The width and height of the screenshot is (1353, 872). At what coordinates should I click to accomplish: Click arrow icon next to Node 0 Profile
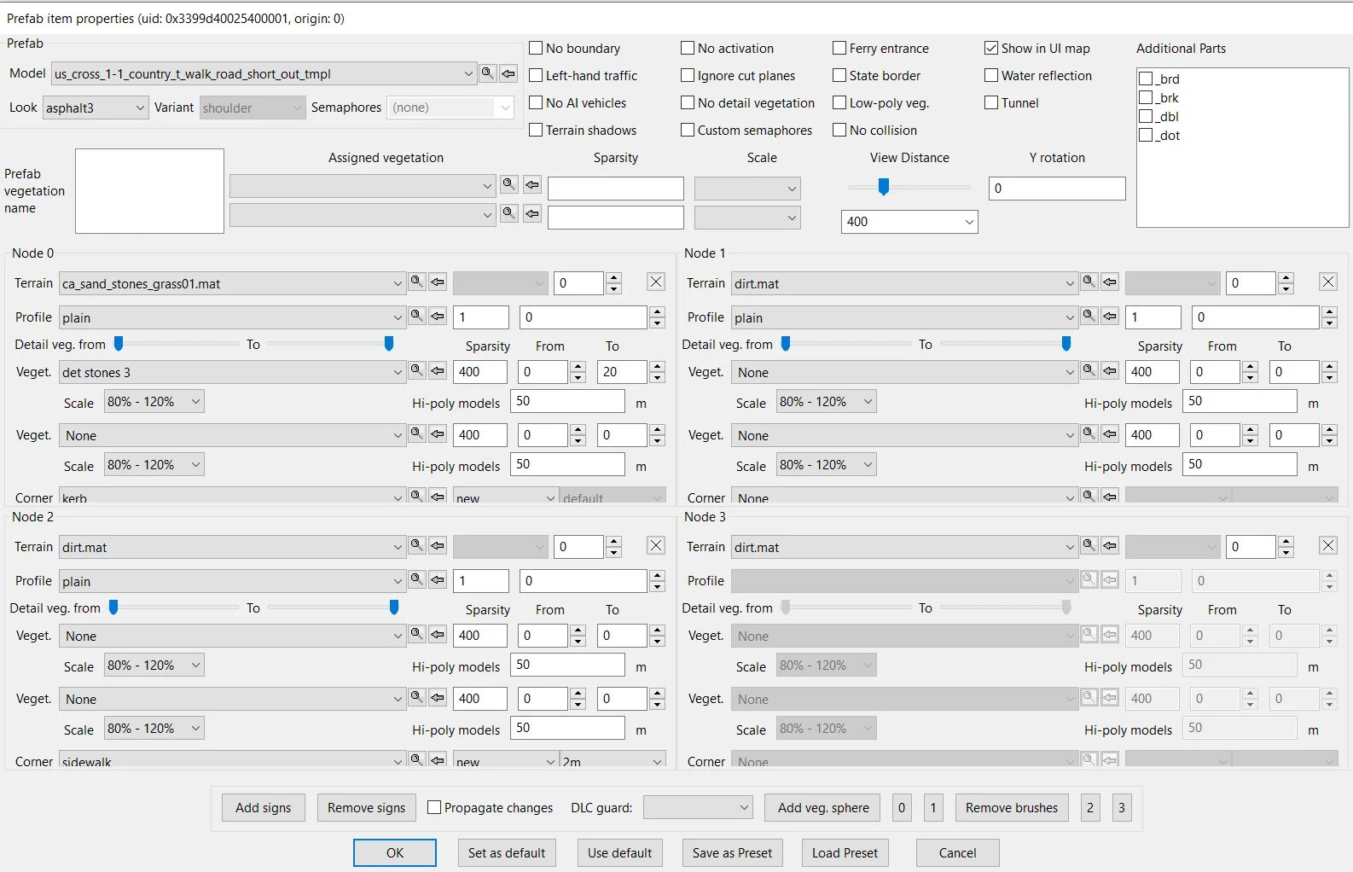click(438, 316)
